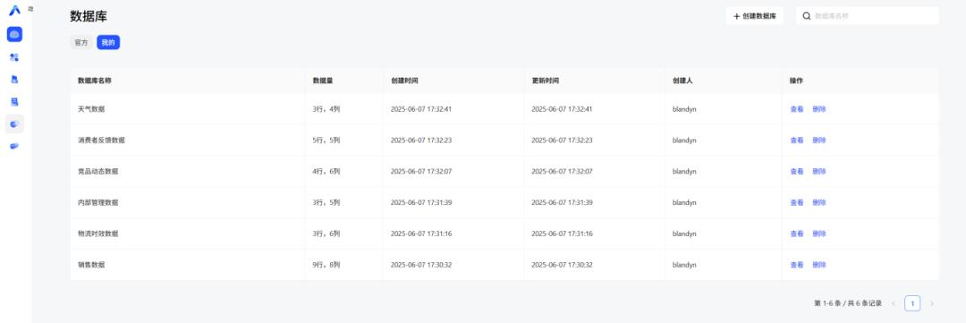The height and width of the screenshot is (323, 966).
Task: Delete the 消费者反馈数据 database
Action: click(818, 140)
